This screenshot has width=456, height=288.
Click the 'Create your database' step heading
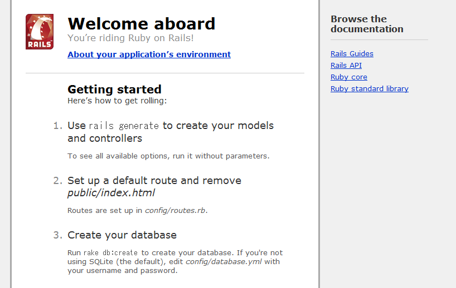click(x=122, y=235)
